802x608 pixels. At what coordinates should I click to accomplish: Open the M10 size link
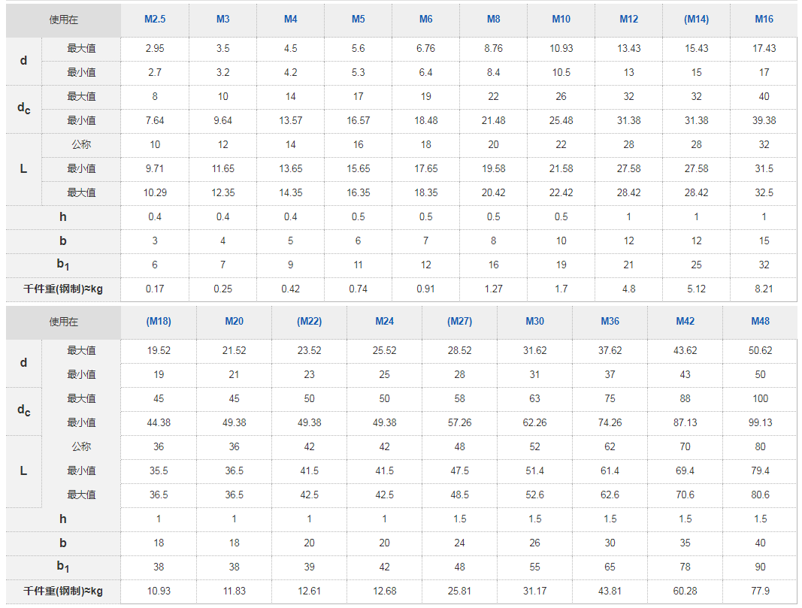[561, 20]
